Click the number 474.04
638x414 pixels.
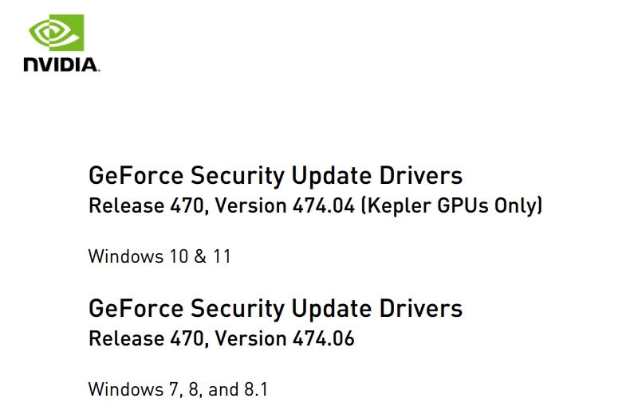click(324, 205)
